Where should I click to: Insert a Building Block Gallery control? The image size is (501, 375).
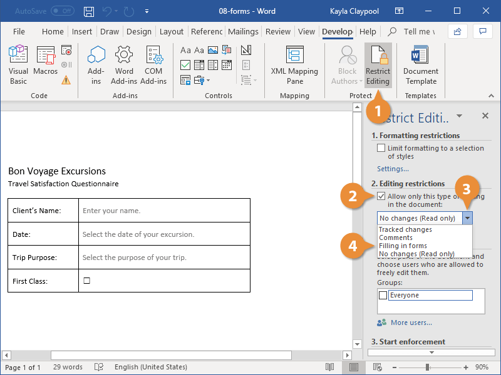[x=227, y=50]
